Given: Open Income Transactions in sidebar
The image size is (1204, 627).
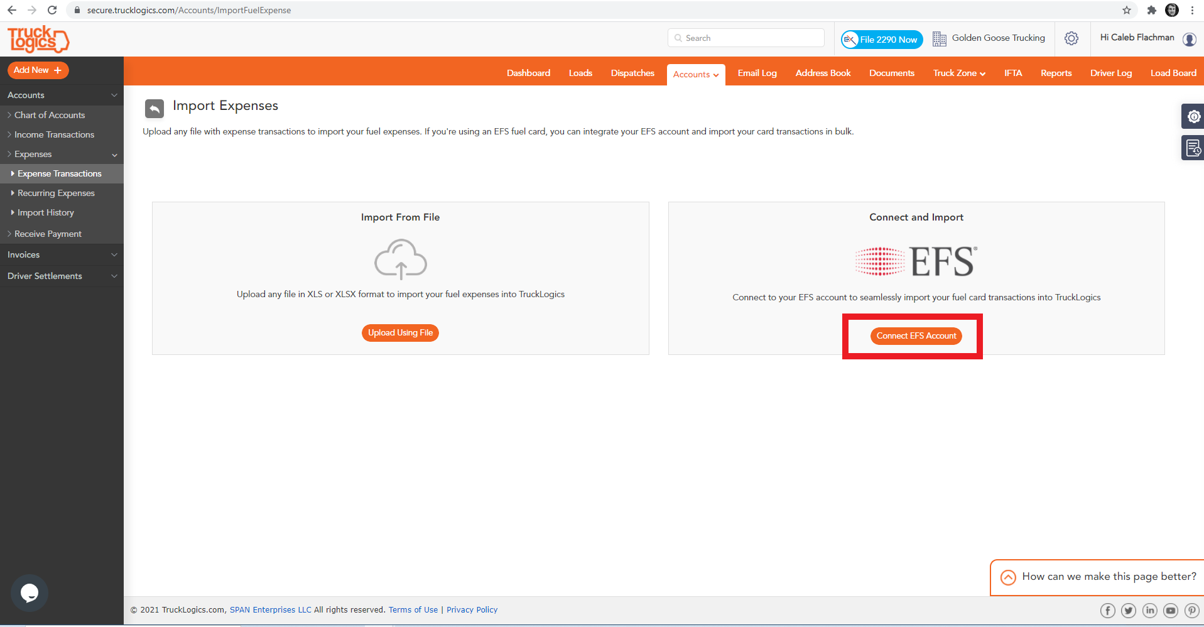Looking at the screenshot, I should click(x=54, y=135).
